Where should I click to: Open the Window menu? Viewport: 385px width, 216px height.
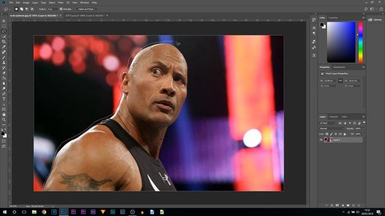[84, 2]
